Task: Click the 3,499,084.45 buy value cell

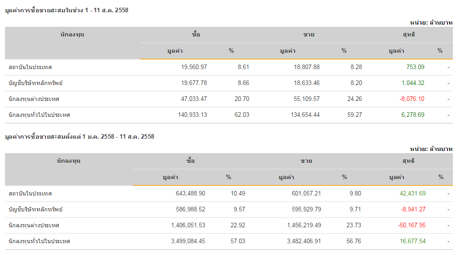Action: pos(188,241)
